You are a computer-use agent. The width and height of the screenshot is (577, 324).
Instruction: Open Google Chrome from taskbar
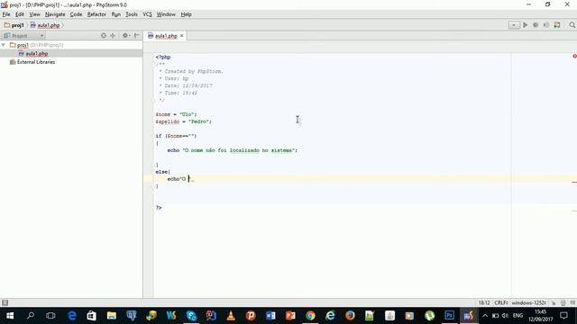tap(310, 316)
